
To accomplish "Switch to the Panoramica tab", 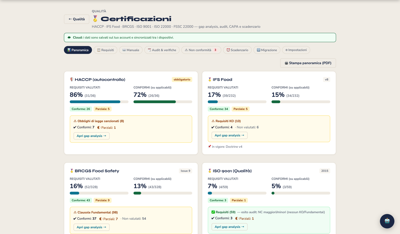I will point(78,50).
